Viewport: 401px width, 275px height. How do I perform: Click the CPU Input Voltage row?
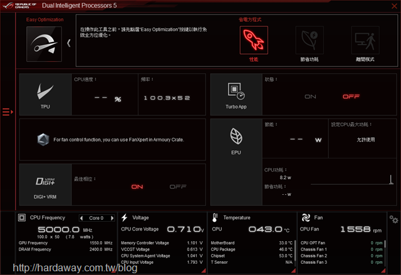pos(162,262)
